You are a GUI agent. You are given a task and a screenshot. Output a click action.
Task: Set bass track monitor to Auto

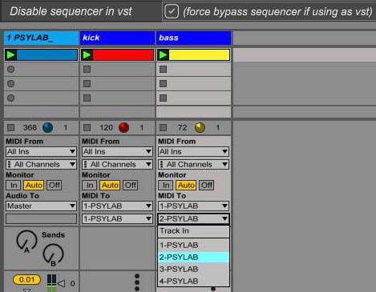click(186, 185)
